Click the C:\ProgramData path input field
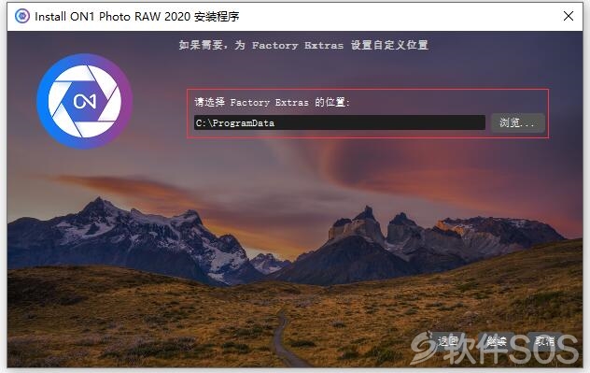This screenshot has width=590, height=373. pos(340,122)
